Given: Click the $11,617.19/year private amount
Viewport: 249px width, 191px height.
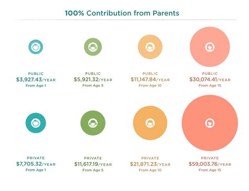Looking at the screenshot, I should click(x=93, y=164).
